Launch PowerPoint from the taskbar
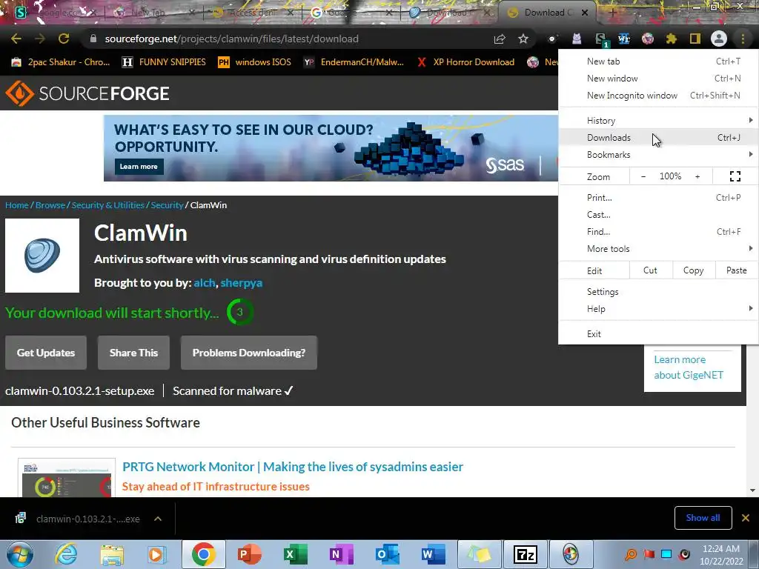759x569 pixels. (x=250, y=554)
